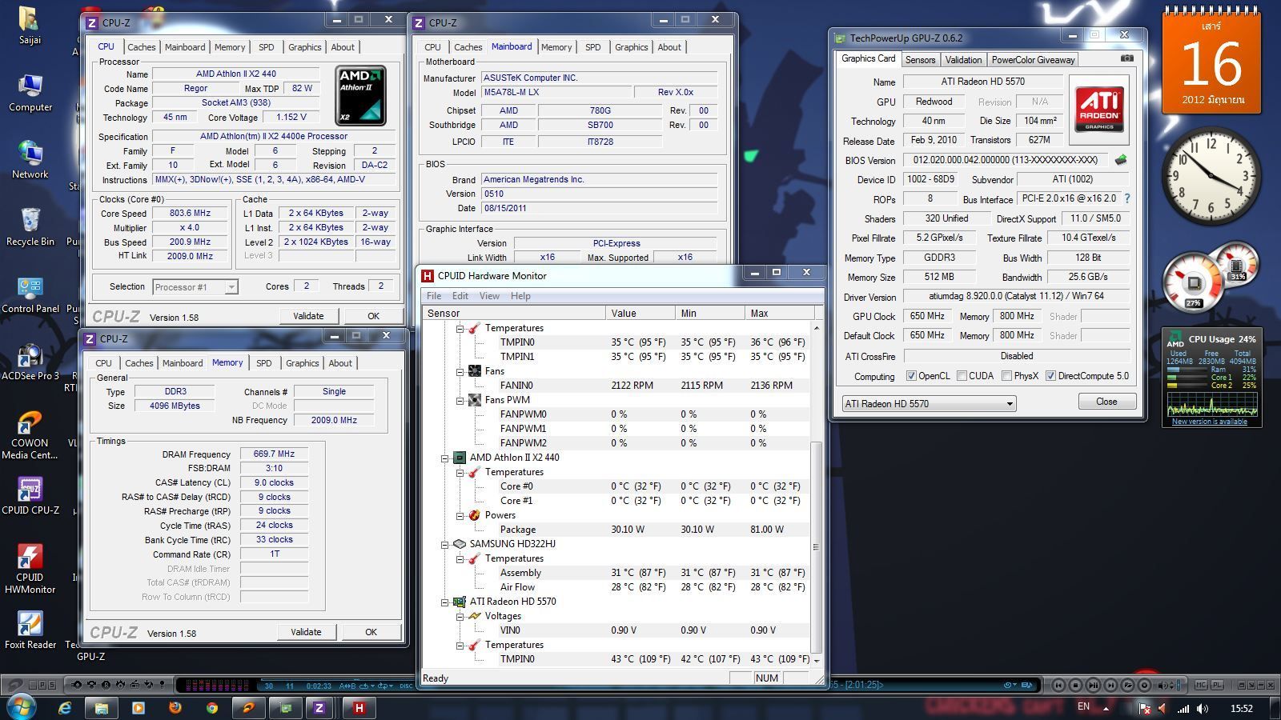
Task: Launch Foxit Reader from desktop
Action: pos(30,630)
